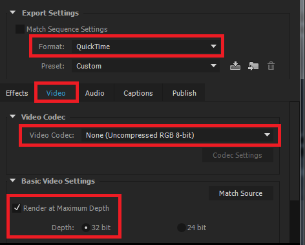Open the Video Codec dropdown
This screenshot has height=245, width=305.
pyautogui.click(x=177, y=135)
